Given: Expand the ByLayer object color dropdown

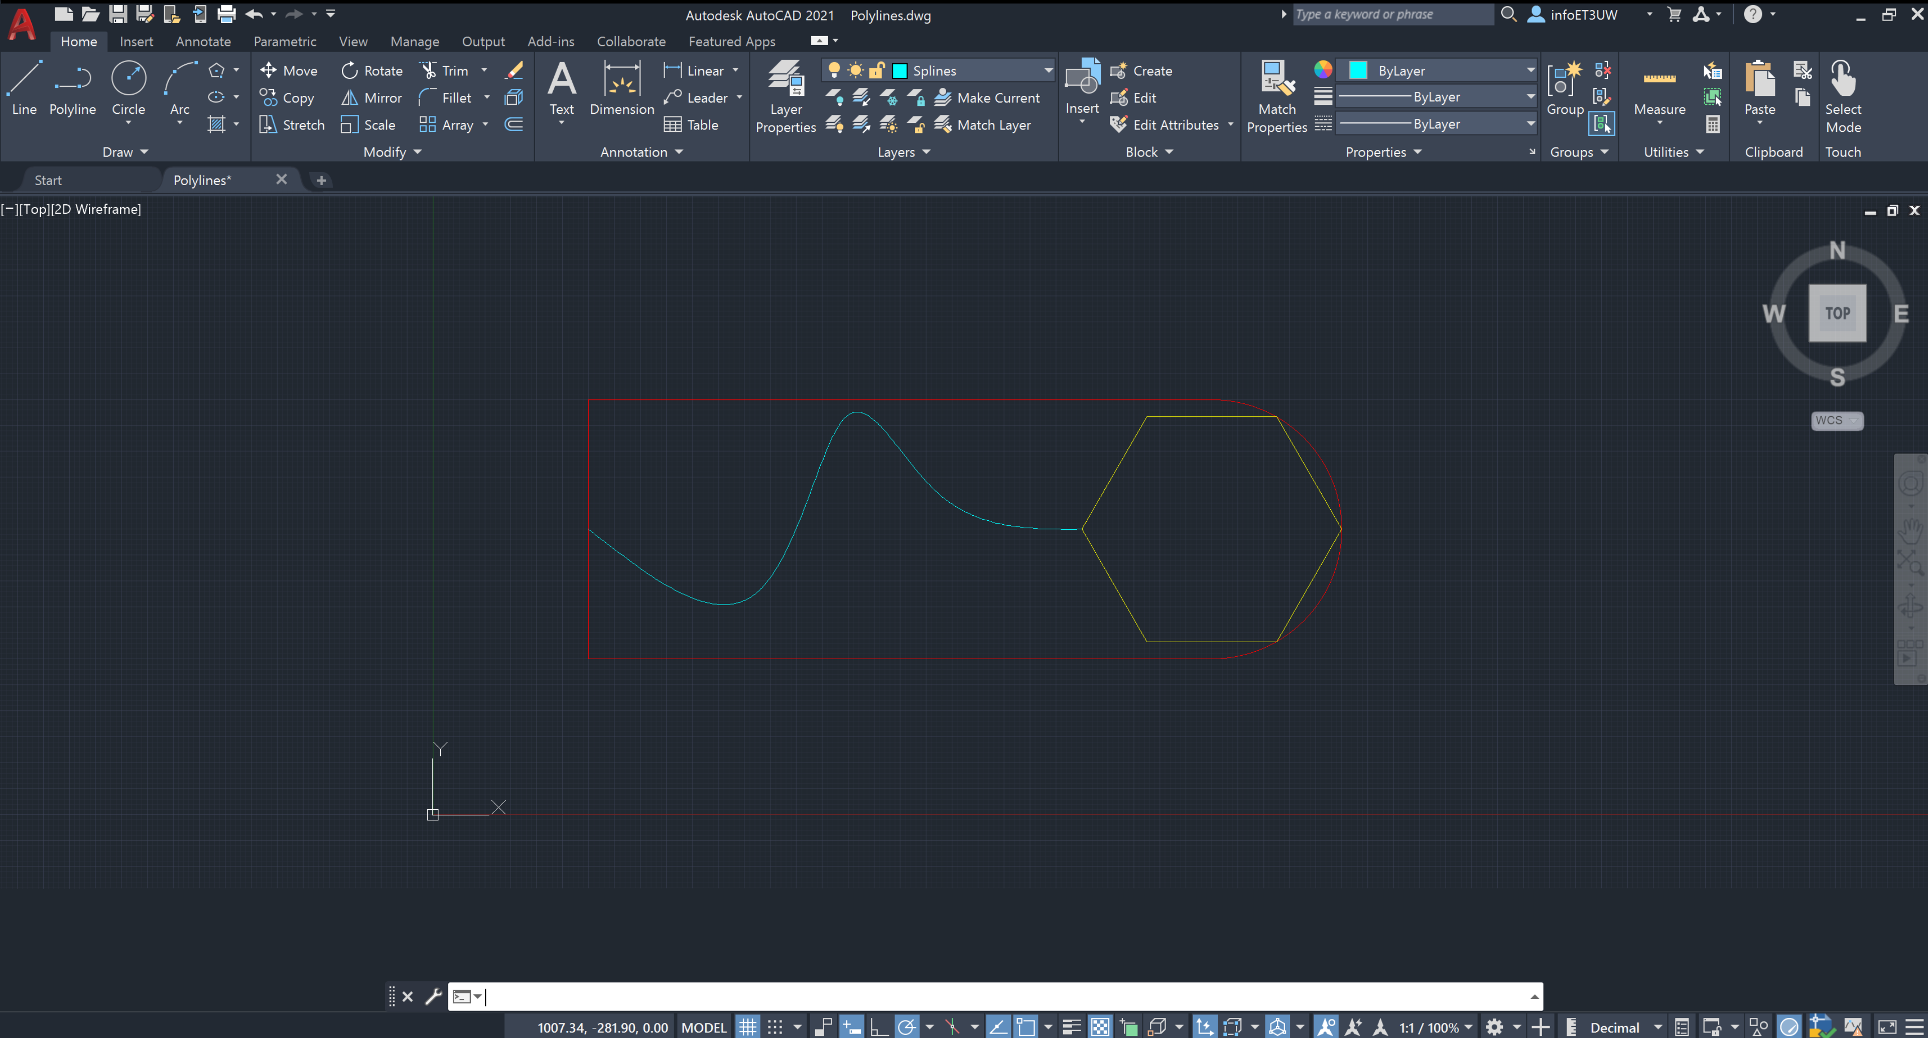Looking at the screenshot, I should (x=1530, y=70).
